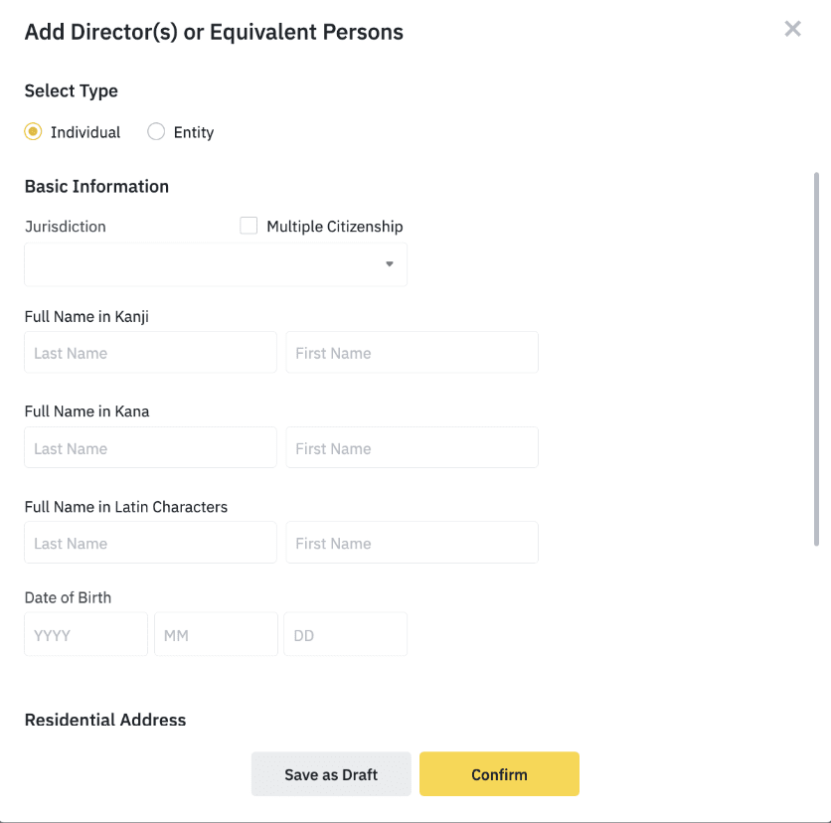Click the dialog's vertical scrollbar
Screen dimensions: 831x823
click(816, 359)
